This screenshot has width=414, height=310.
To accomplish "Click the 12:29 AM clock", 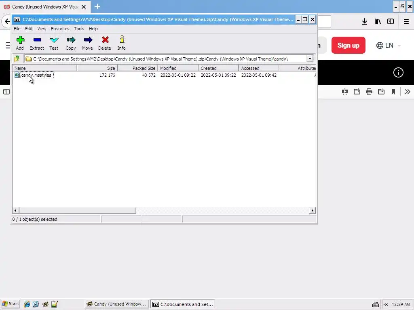I will [x=401, y=304].
